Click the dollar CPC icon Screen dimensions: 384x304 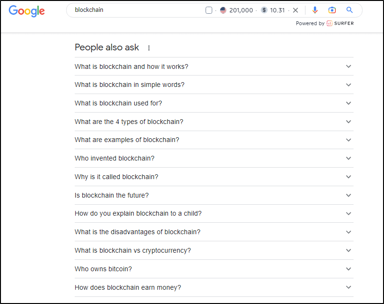click(x=263, y=9)
